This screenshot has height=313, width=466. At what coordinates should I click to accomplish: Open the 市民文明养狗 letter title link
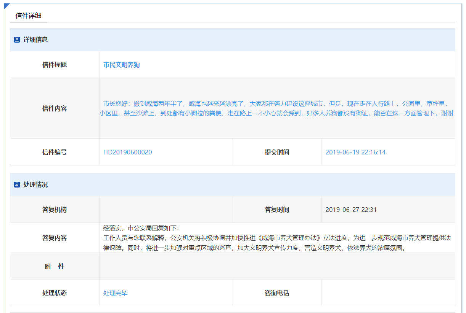[121, 65]
